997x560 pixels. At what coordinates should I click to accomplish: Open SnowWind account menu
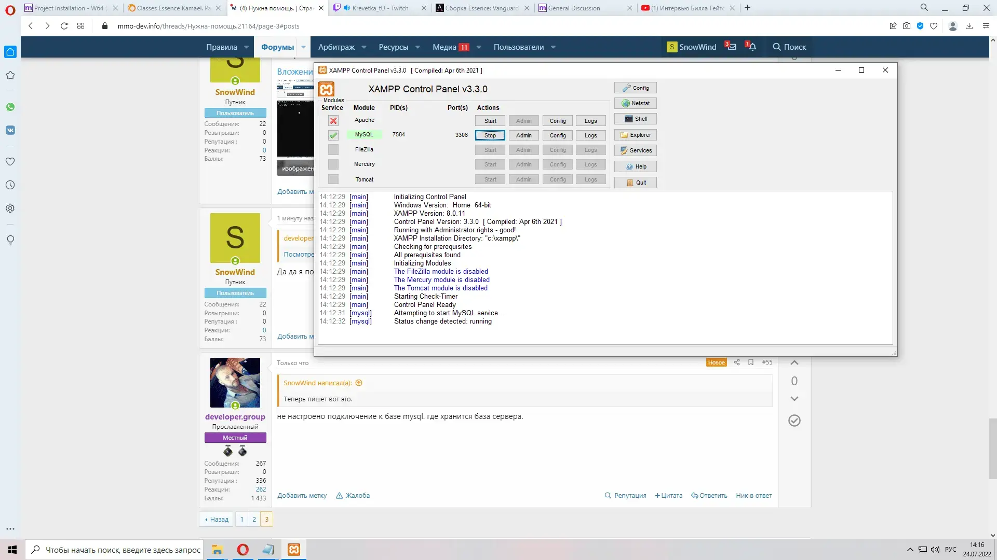[691, 47]
